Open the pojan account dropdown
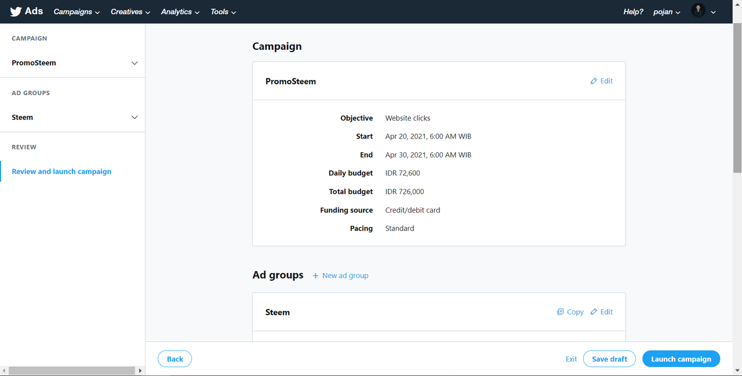 [667, 12]
